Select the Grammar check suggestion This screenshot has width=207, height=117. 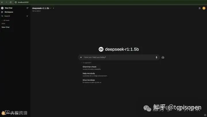[91, 68]
